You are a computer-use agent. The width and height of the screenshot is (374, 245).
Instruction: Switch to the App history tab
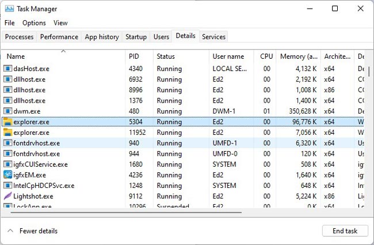click(102, 37)
